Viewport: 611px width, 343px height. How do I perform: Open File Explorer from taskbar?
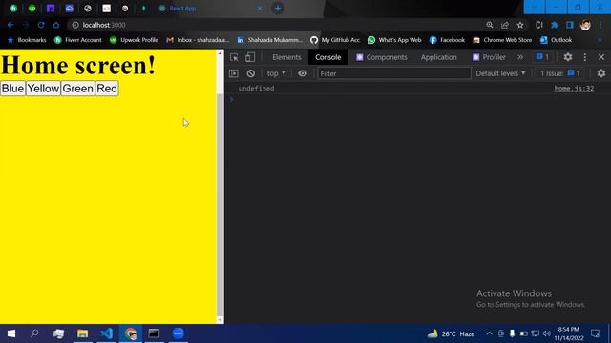coord(83,333)
